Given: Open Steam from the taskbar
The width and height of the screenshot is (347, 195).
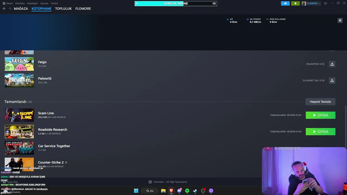Looking at the screenshot, I should coord(195,191).
